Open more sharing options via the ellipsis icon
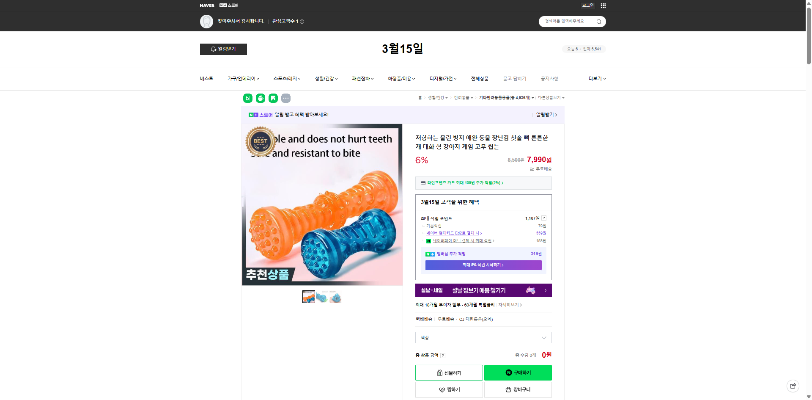This screenshot has height=400, width=812. click(x=286, y=98)
